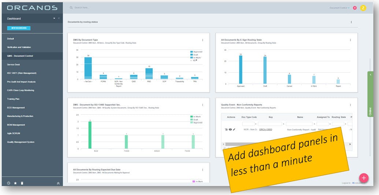The image size is (379, 195).
Task: Open the yellow Z user avatar
Action: click(x=363, y=8)
